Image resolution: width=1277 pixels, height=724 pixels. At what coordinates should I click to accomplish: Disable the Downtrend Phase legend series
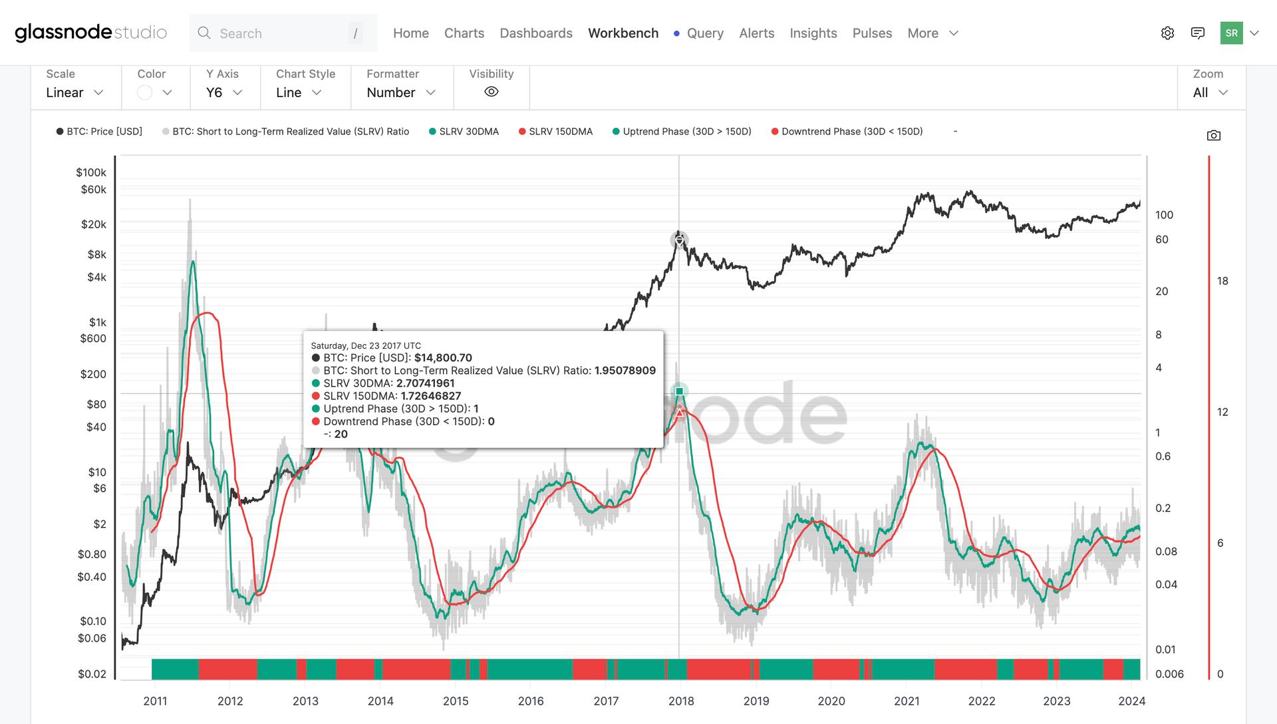(848, 131)
